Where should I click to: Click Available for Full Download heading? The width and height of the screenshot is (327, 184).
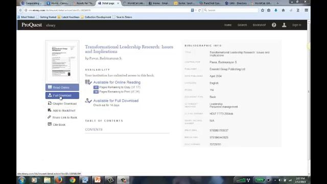[x=116, y=101]
